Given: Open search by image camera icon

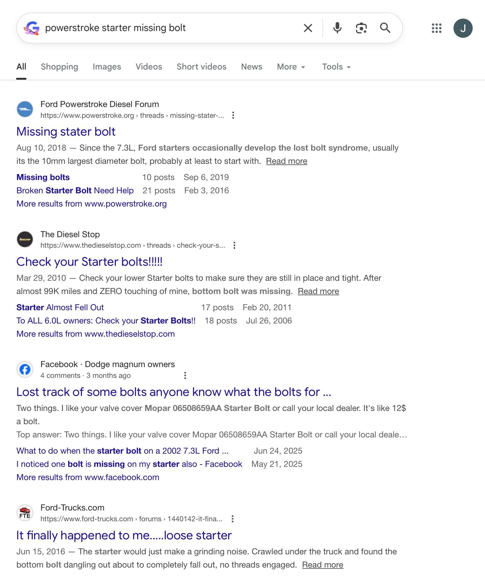Looking at the screenshot, I should pos(361,28).
